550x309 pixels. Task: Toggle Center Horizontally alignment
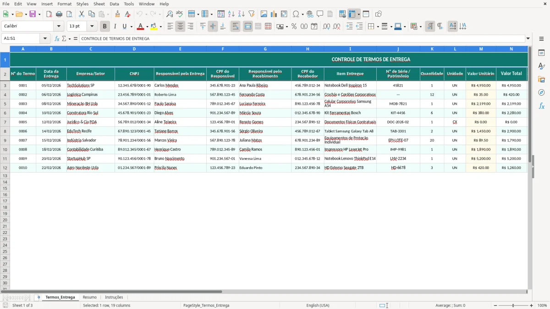coord(180,27)
